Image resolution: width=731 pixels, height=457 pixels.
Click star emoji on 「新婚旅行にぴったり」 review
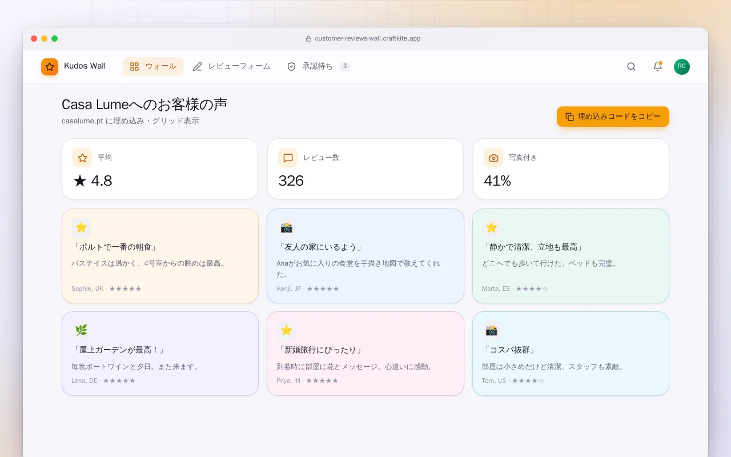[286, 331]
